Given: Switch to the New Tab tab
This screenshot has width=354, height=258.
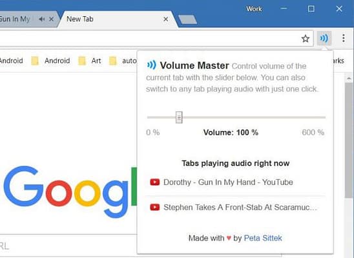Looking at the screenshot, I should tap(118, 19).
